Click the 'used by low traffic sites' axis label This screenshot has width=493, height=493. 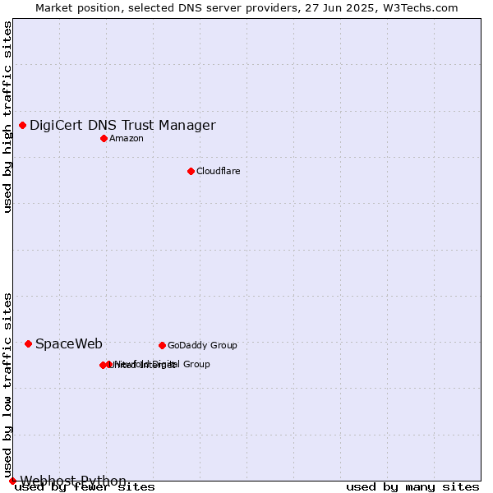pos(7,385)
